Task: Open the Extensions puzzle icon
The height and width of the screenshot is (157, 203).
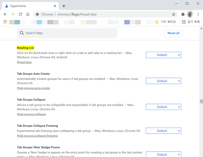Action: point(183,14)
